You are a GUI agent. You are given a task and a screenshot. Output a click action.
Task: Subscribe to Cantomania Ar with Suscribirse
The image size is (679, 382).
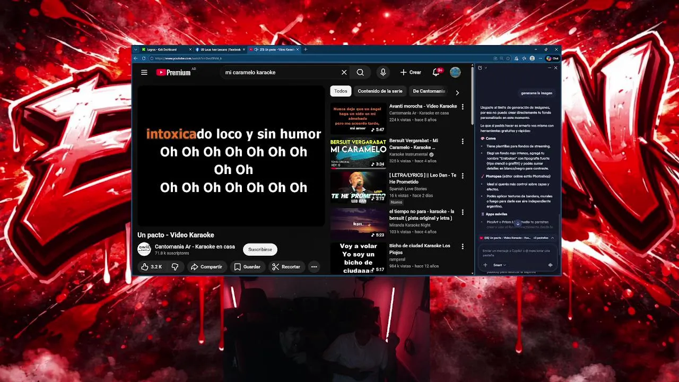(260, 249)
